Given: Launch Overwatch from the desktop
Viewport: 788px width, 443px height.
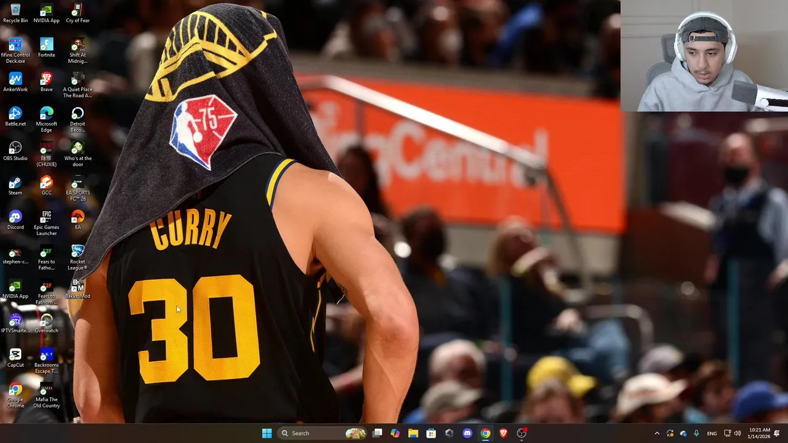Looking at the screenshot, I should [x=46, y=324].
